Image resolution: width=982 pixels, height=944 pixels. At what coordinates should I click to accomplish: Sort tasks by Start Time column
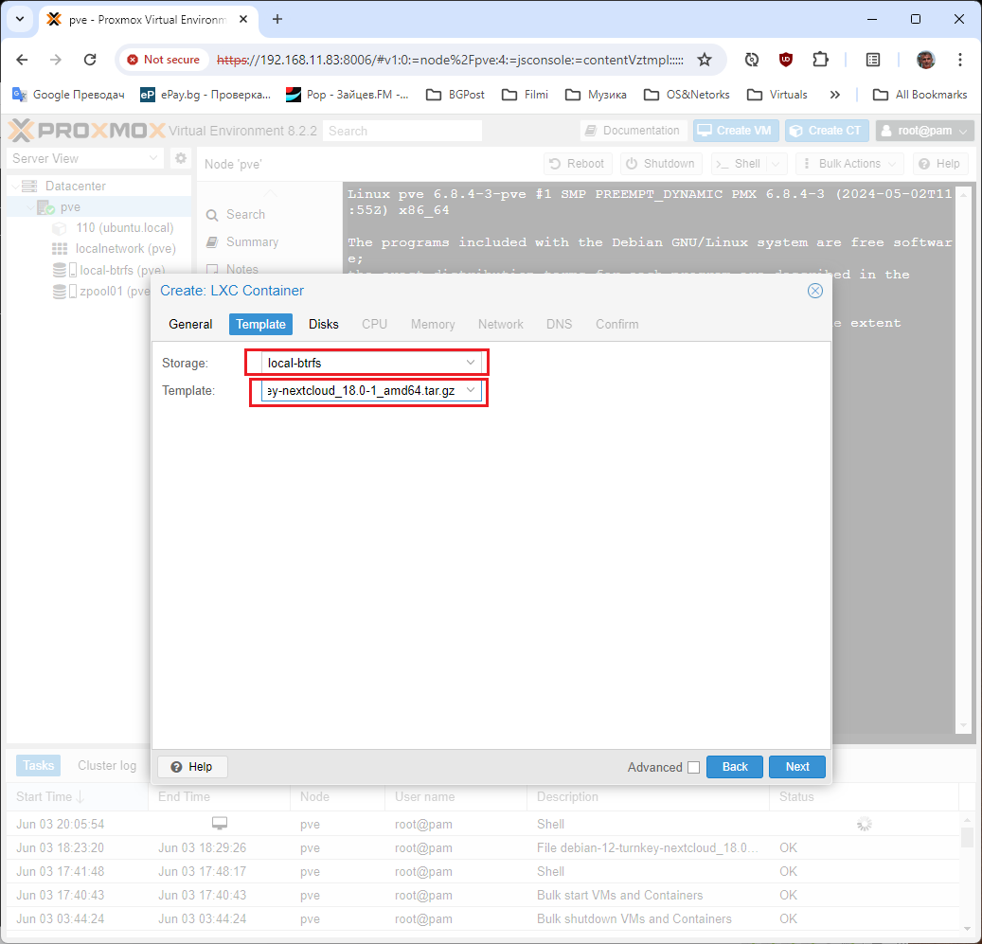tap(78, 796)
